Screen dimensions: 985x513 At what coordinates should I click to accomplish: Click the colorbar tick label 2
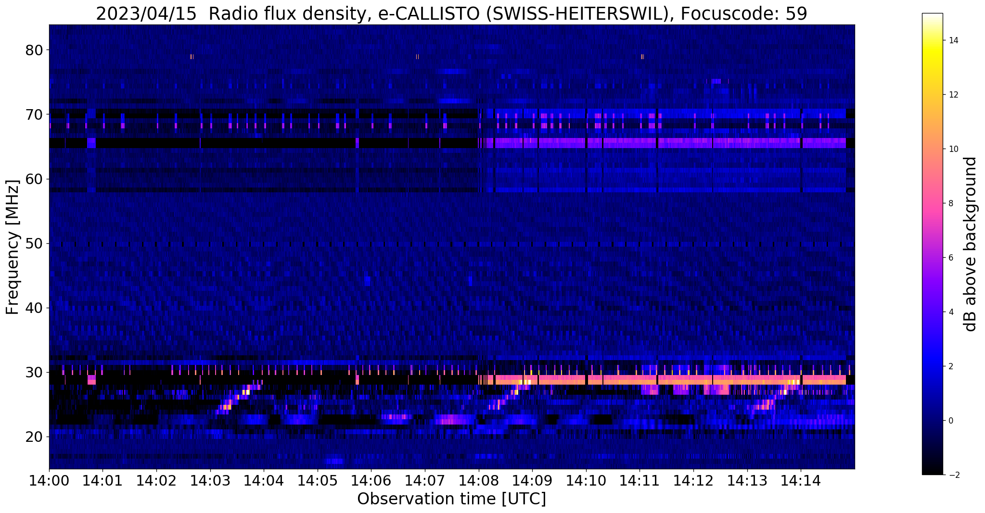pos(951,366)
